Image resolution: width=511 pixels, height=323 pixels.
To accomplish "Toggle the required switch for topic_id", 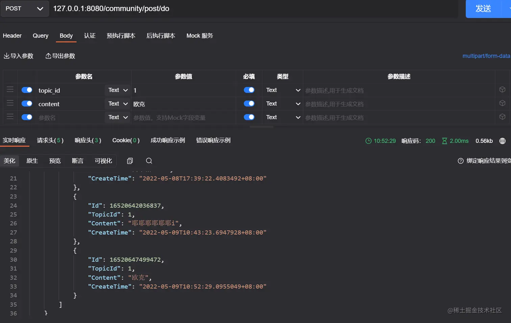I will [249, 90].
